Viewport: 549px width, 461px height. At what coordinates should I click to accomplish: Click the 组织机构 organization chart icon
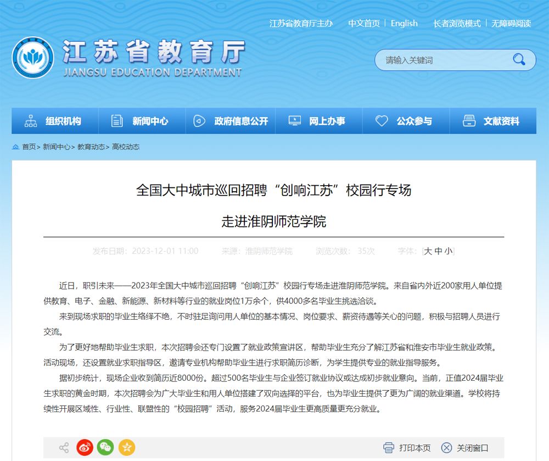[31, 121]
